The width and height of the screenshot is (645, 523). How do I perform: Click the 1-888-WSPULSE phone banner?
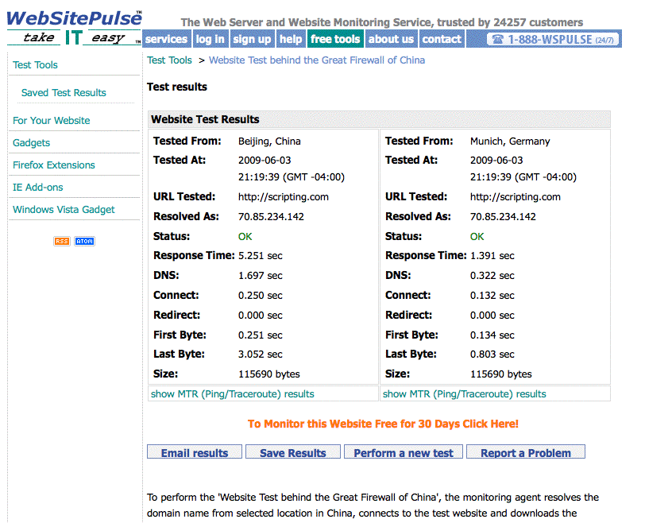(x=554, y=39)
